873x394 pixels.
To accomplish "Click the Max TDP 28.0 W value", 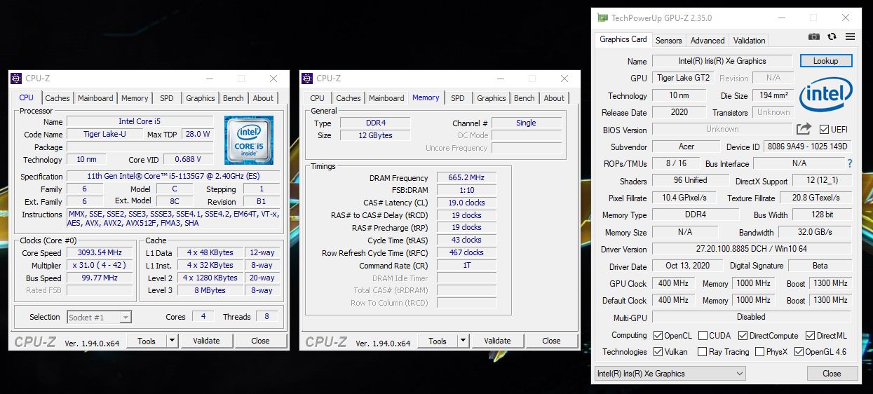I will click(197, 134).
